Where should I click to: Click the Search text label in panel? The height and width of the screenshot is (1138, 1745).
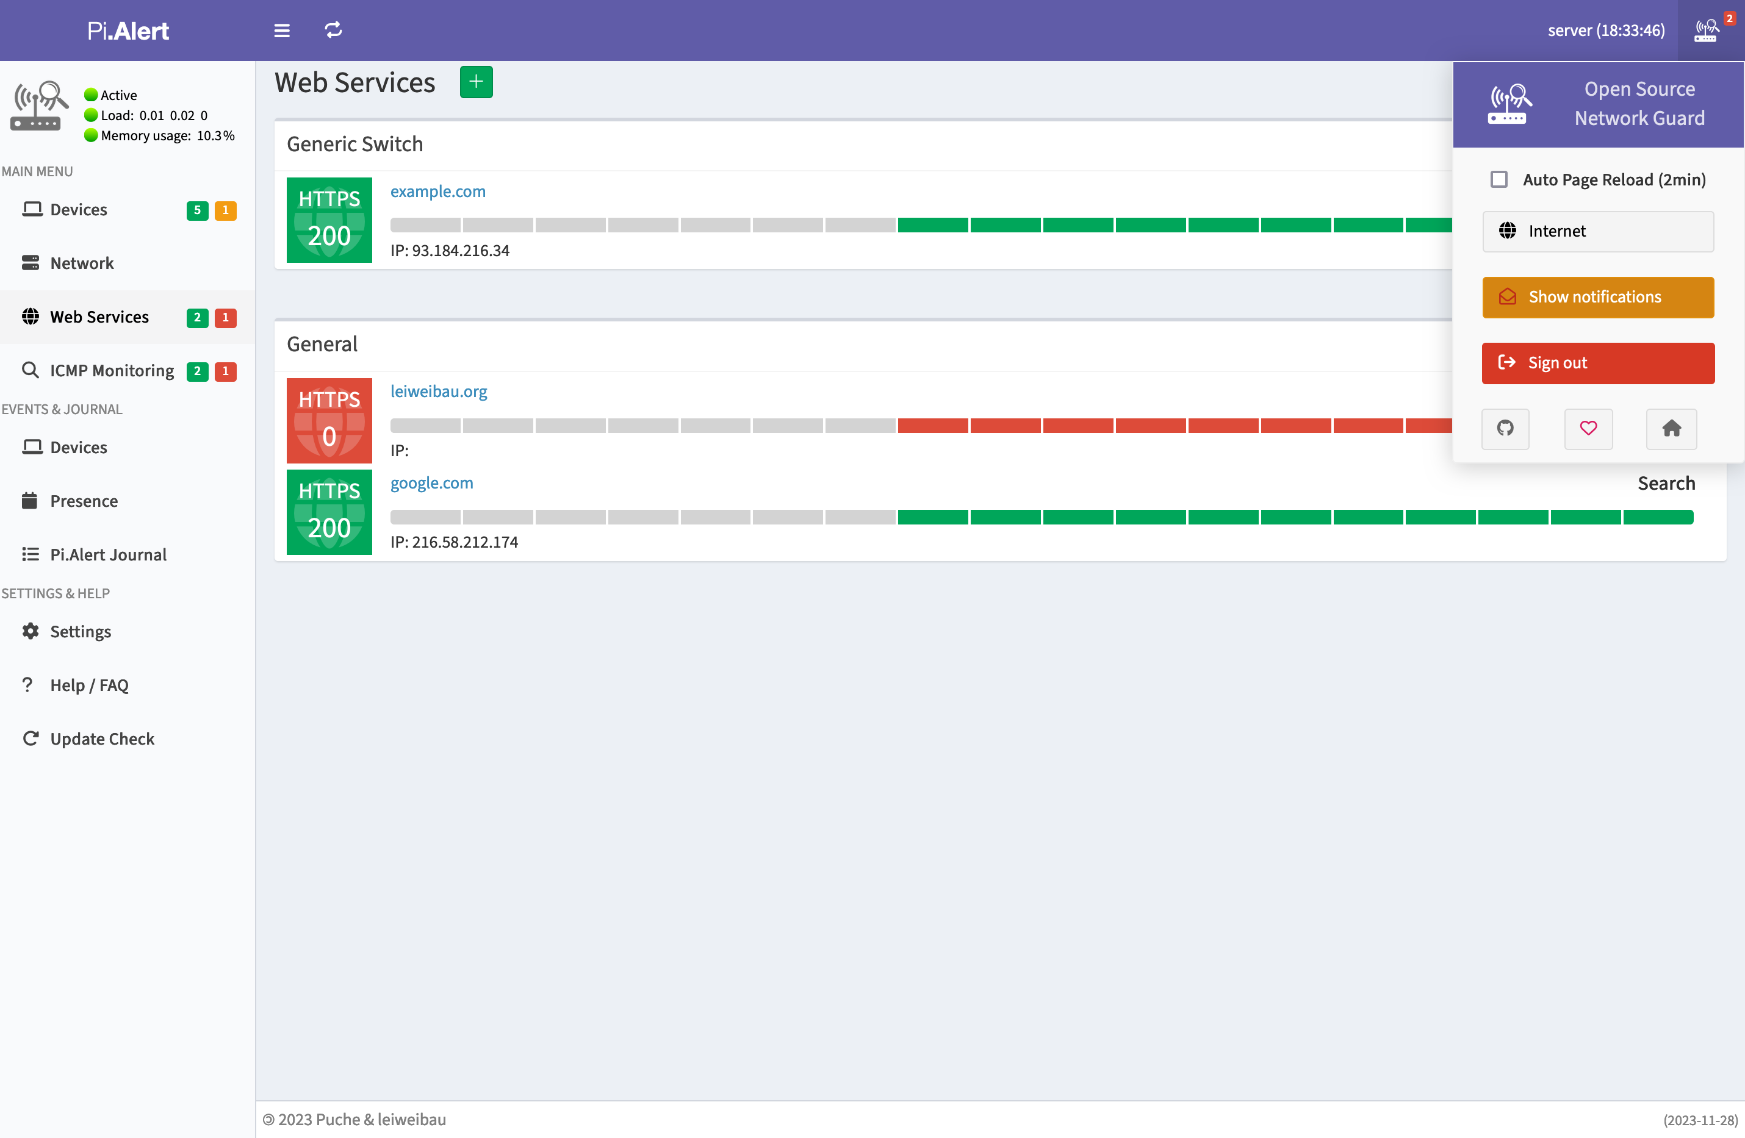tap(1666, 482)
